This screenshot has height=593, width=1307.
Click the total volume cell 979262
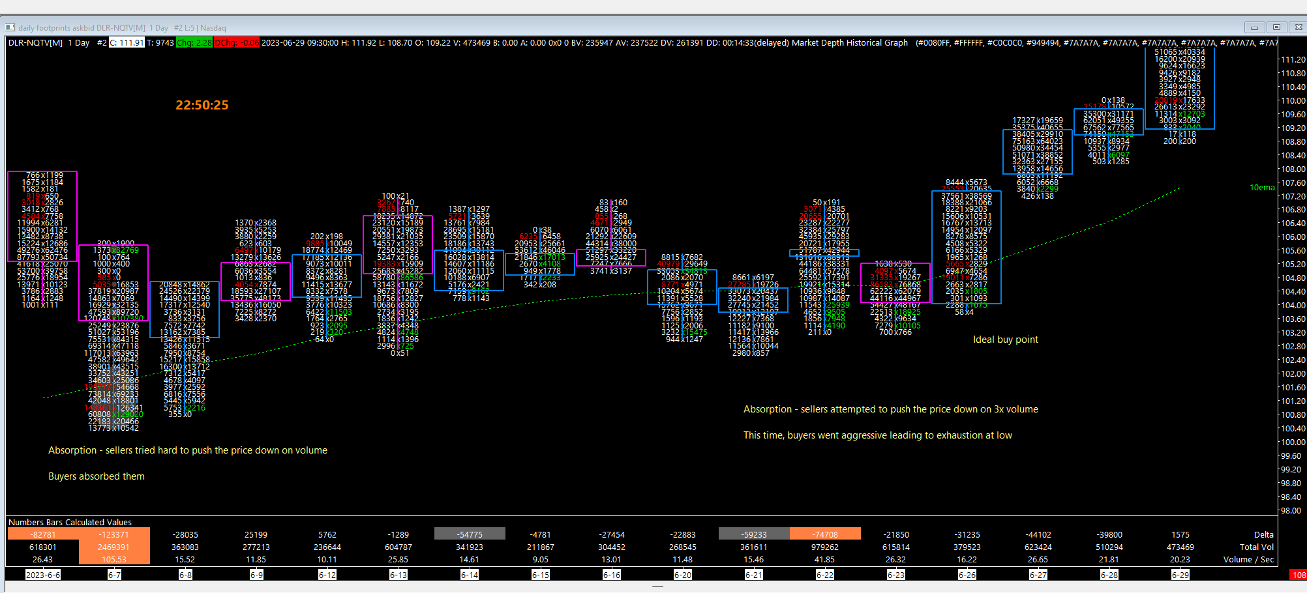click(x=825, y=547)
